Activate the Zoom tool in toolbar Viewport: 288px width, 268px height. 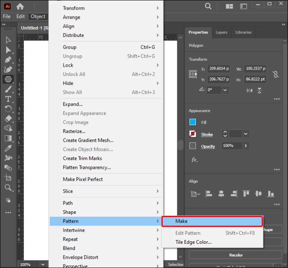(8, 188)
